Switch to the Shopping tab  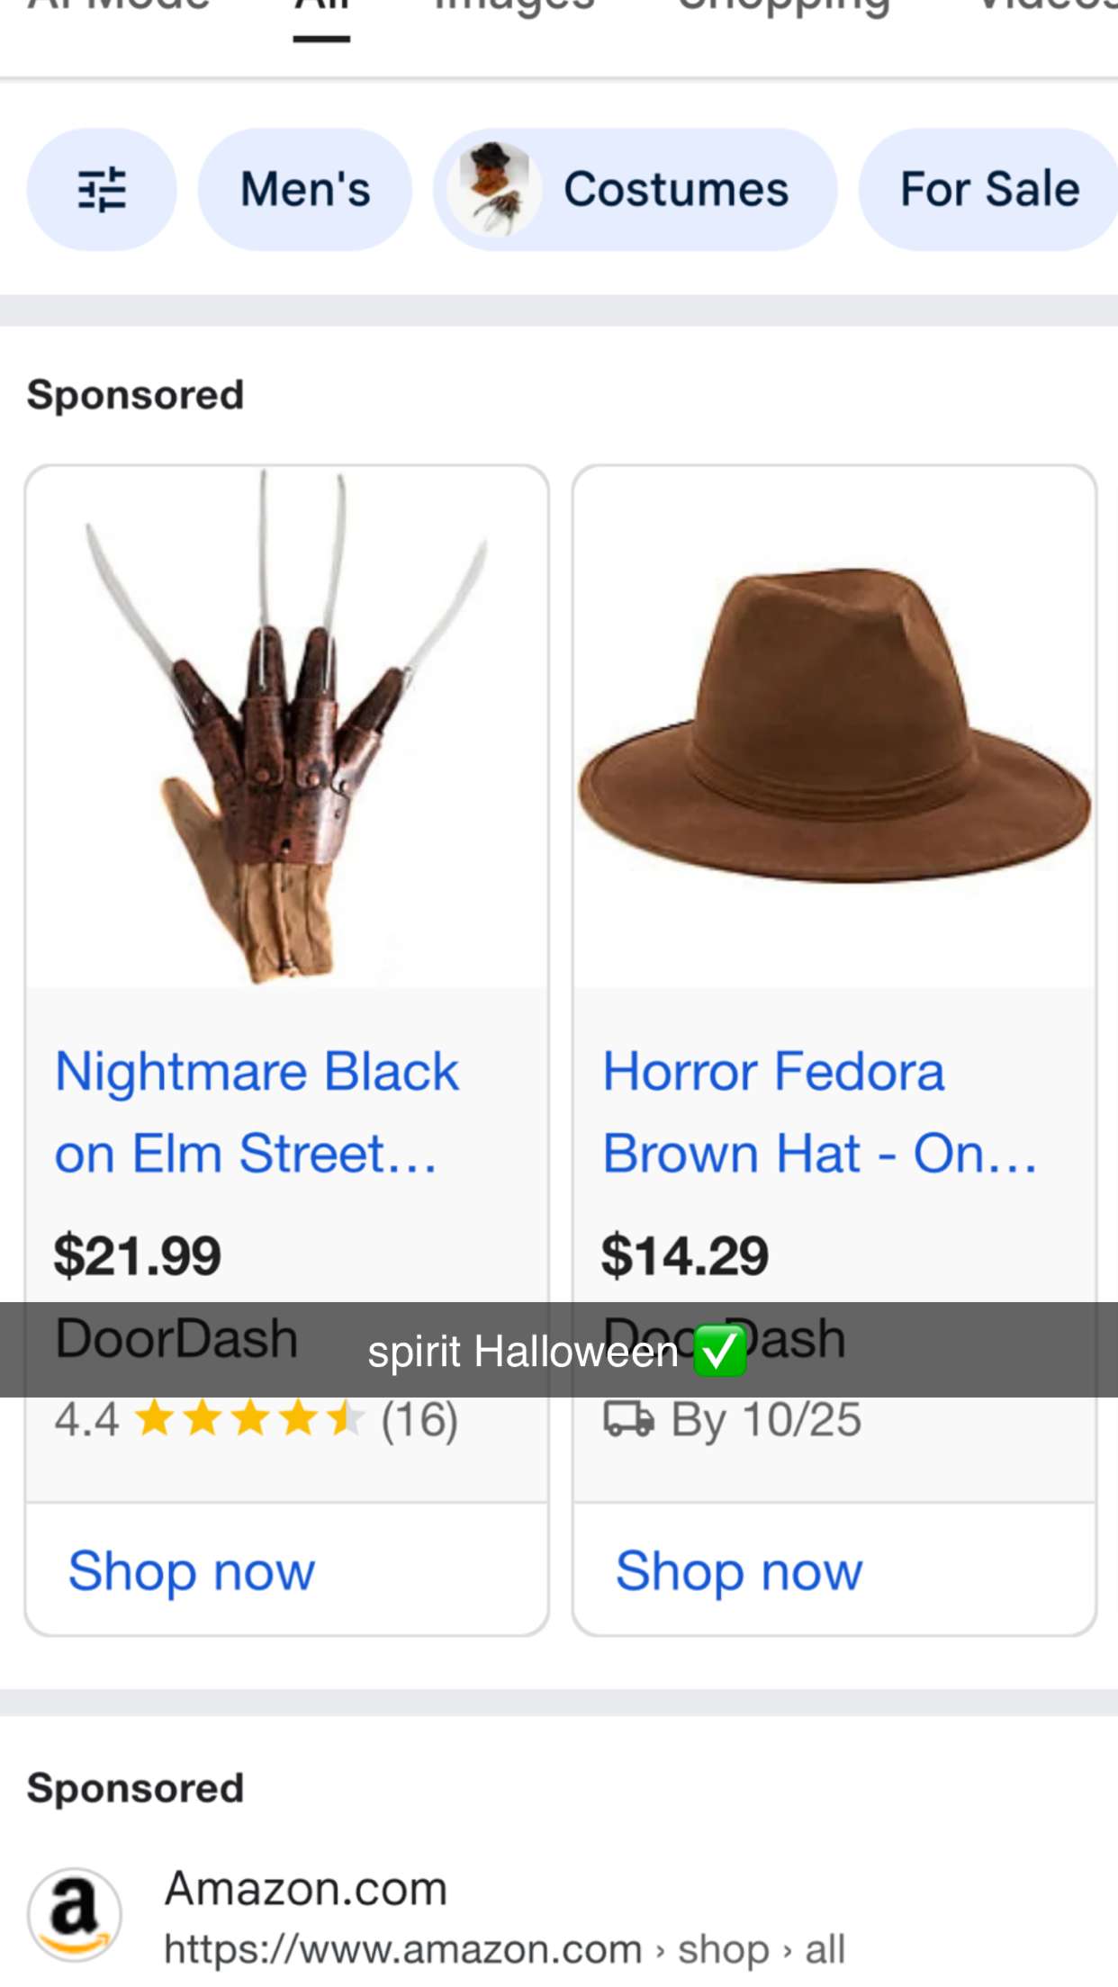coord(783,7)
